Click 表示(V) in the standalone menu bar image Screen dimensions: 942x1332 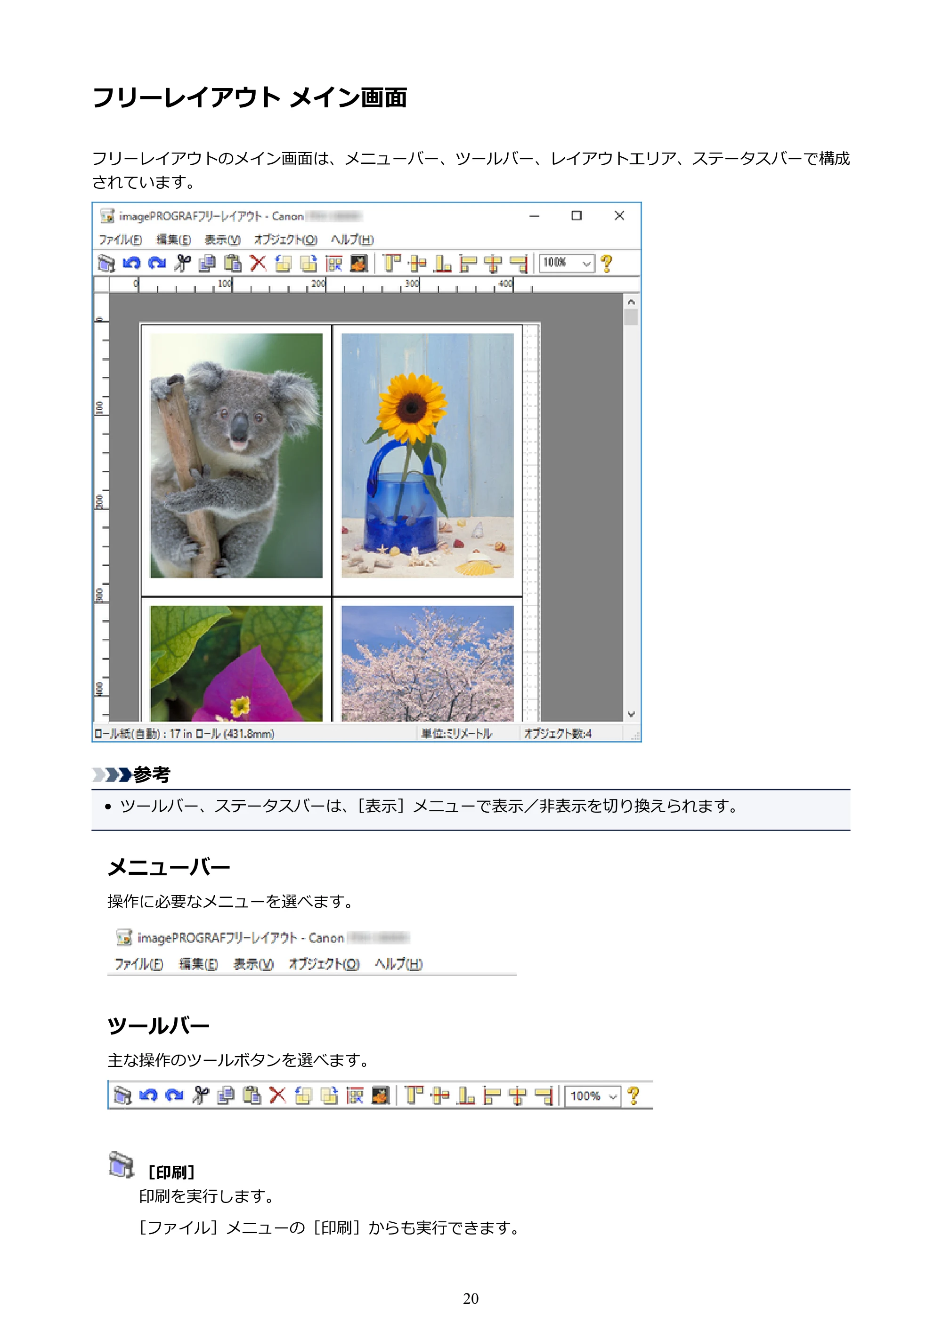pos(254,964)
